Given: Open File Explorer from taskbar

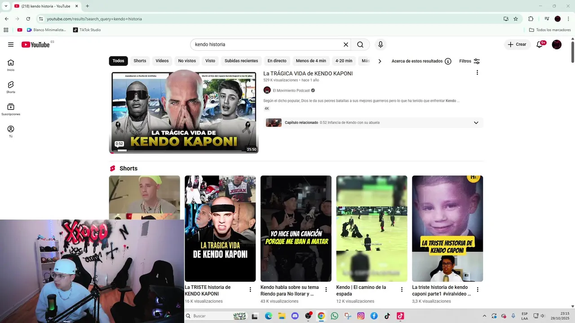Looking at the screenshot, I should pos(282,316).
